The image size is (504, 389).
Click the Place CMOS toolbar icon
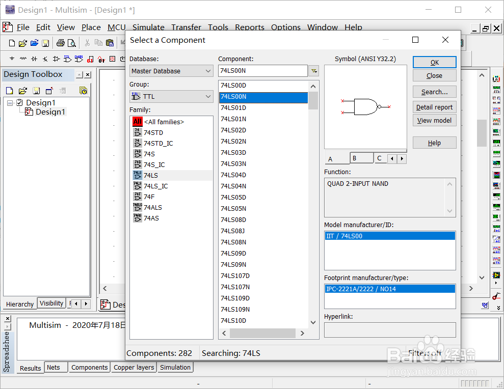pyautogui.click(x=79, y=59)
